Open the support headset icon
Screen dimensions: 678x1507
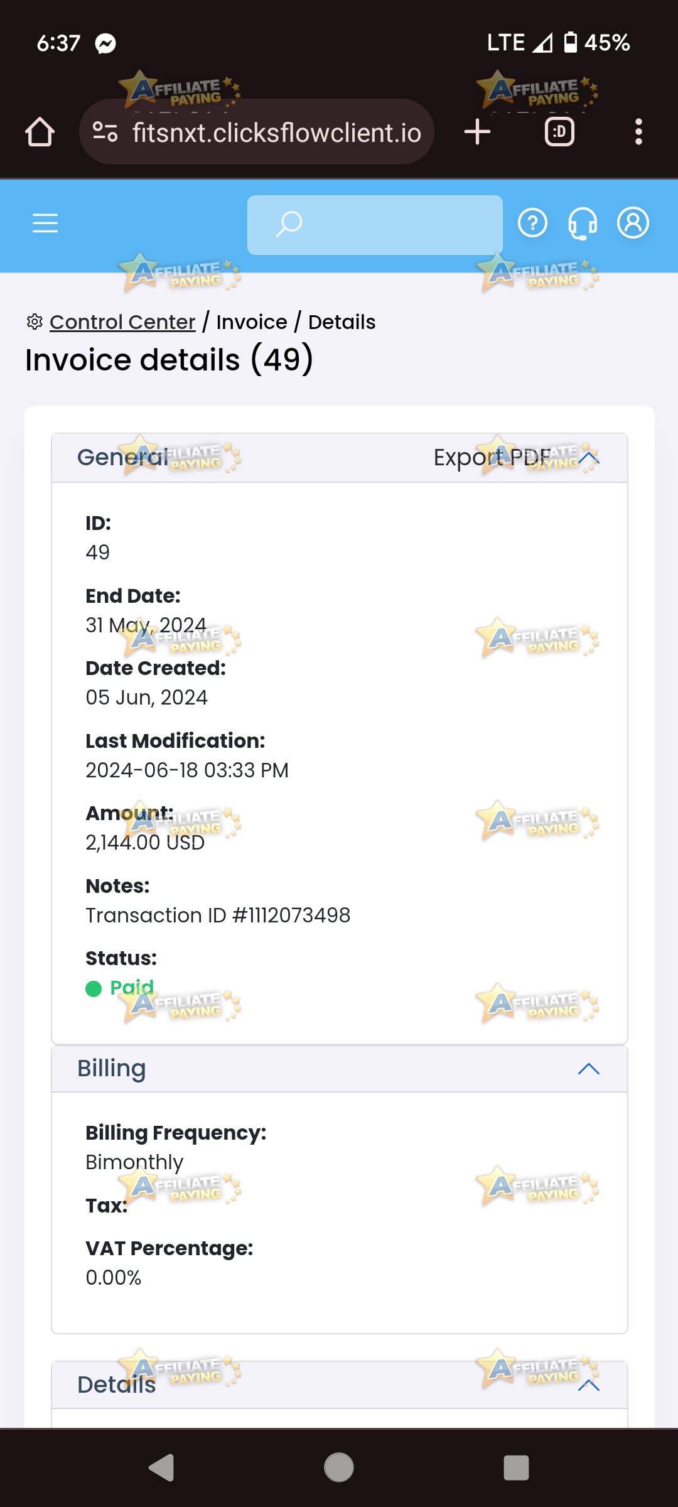(583, 224)
